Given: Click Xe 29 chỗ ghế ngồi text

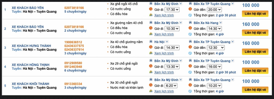Looking at the screenshot, I should click(124, 64).
